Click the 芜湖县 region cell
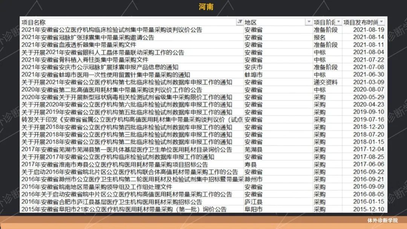Screen dimensions: 407x229 tap(253, 149)
